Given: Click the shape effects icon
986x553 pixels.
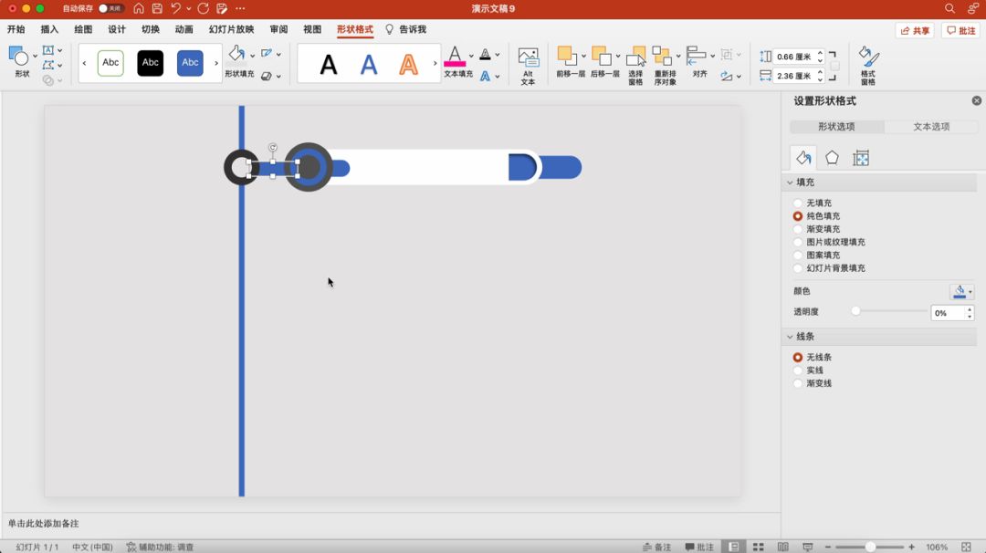Looking at the screenshot, I should tap(267, 76).
